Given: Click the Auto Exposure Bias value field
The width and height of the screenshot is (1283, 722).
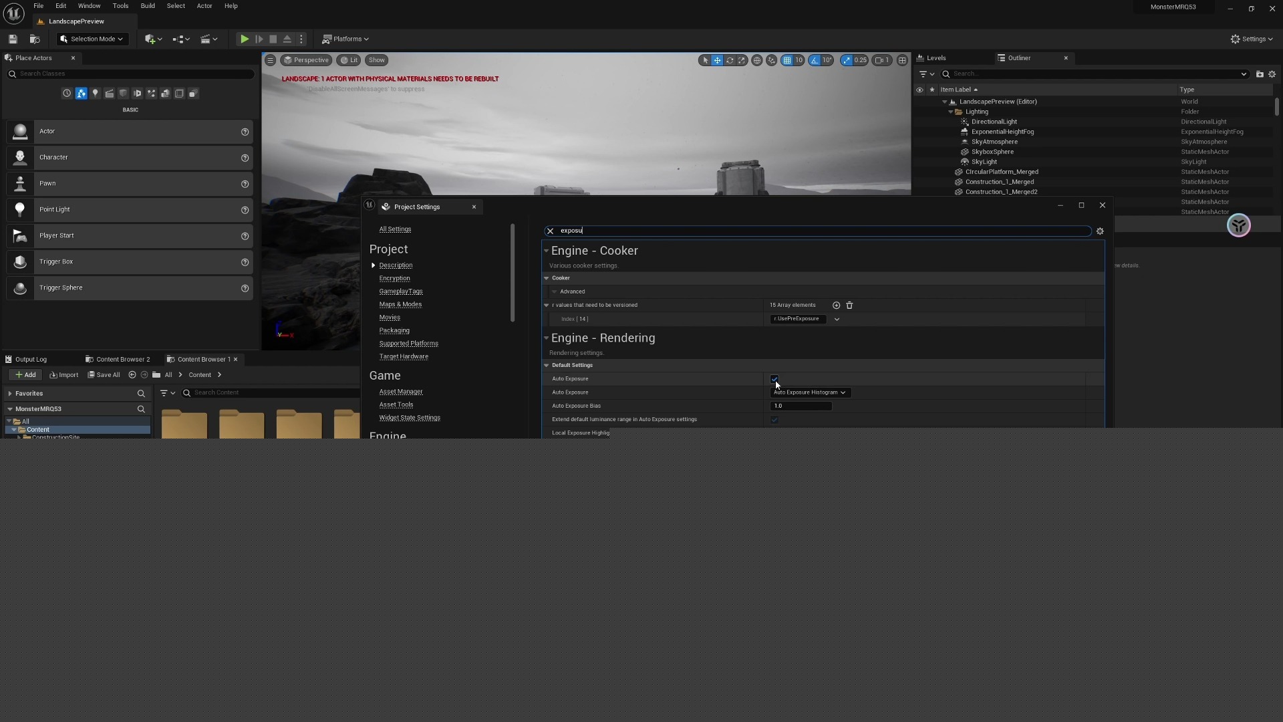Looking at the screenshot, I should click(801, 406).
